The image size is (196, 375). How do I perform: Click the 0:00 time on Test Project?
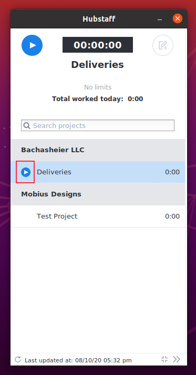coord(172,216)
